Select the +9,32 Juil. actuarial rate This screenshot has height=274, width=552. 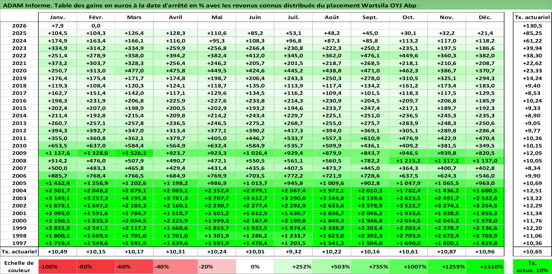pos(293,252)
